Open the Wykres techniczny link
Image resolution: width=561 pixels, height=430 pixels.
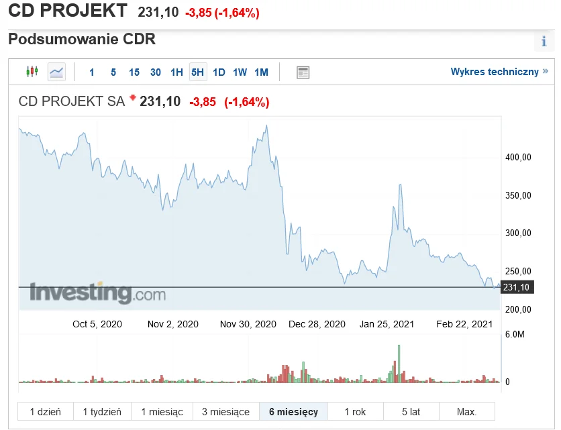tap(499, 72)
